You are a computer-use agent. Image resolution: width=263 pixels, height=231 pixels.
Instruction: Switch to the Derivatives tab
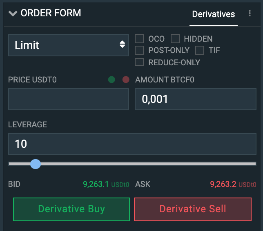(x=213, y=14)
